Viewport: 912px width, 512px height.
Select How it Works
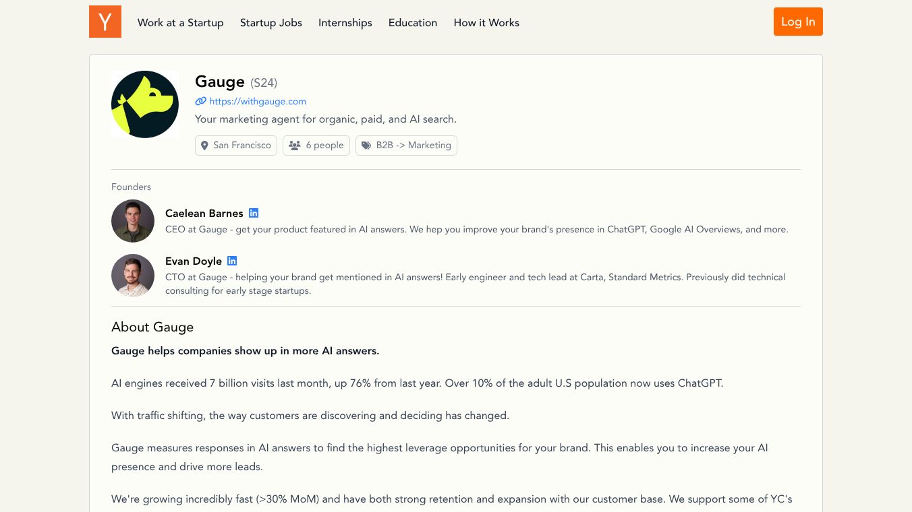click(x=486, y=22)
